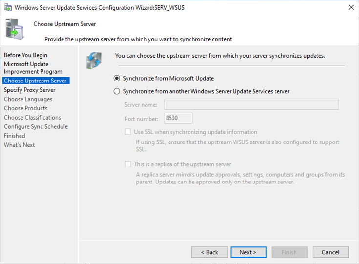Check This is a replica of upstream server
The width and height of the screenshot is (359, 264).
(128, 164)
